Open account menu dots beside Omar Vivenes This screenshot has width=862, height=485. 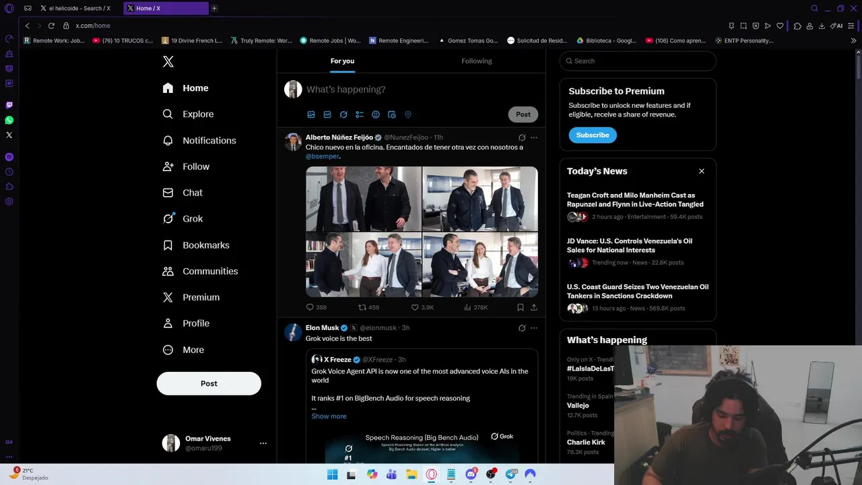263,443
